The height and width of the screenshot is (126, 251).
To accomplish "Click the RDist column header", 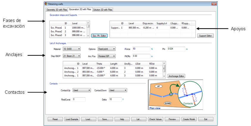I will click(155, 64).
